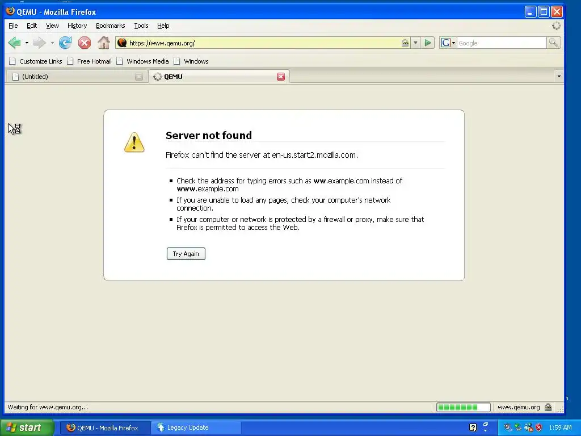Select QEMU - Mozilla Firefox taskbar button

click(x=106, y=427)
